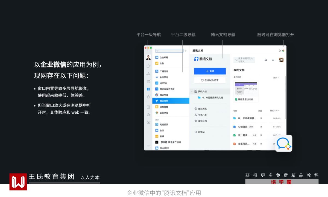
Task: Open the list menu icon beside bell
Action: [x=273, y=60]
